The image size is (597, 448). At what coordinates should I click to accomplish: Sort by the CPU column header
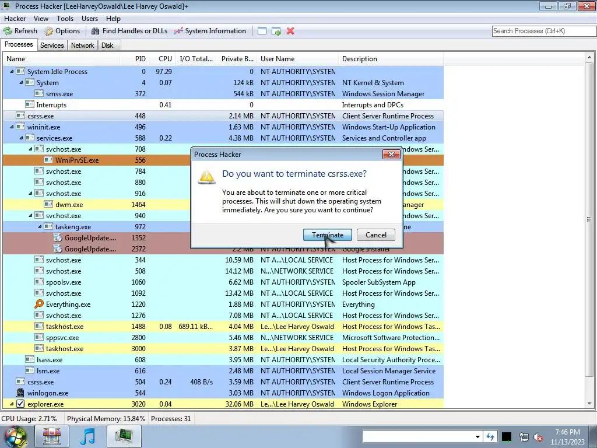click(x=162, y=59)
